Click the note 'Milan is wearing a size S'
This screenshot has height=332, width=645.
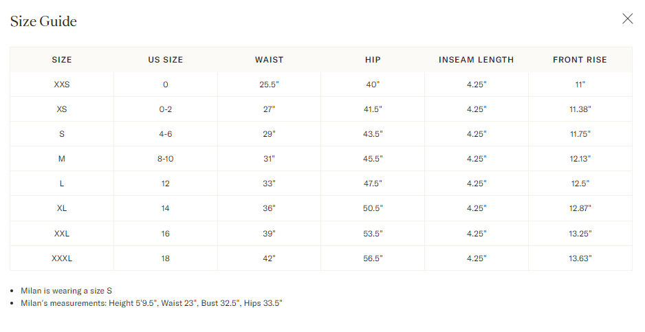[x=66, y=291]
